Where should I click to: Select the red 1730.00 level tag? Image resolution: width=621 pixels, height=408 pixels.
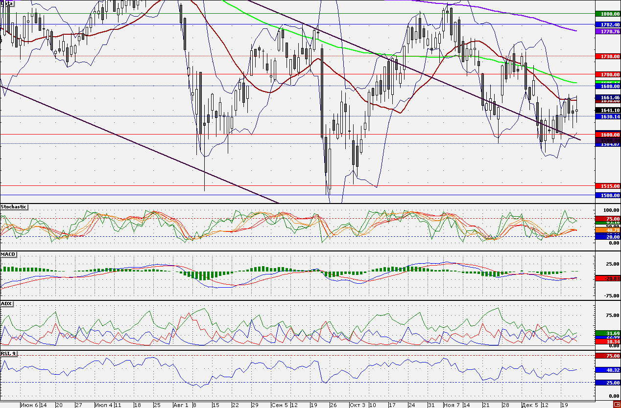tap(607, 57)
